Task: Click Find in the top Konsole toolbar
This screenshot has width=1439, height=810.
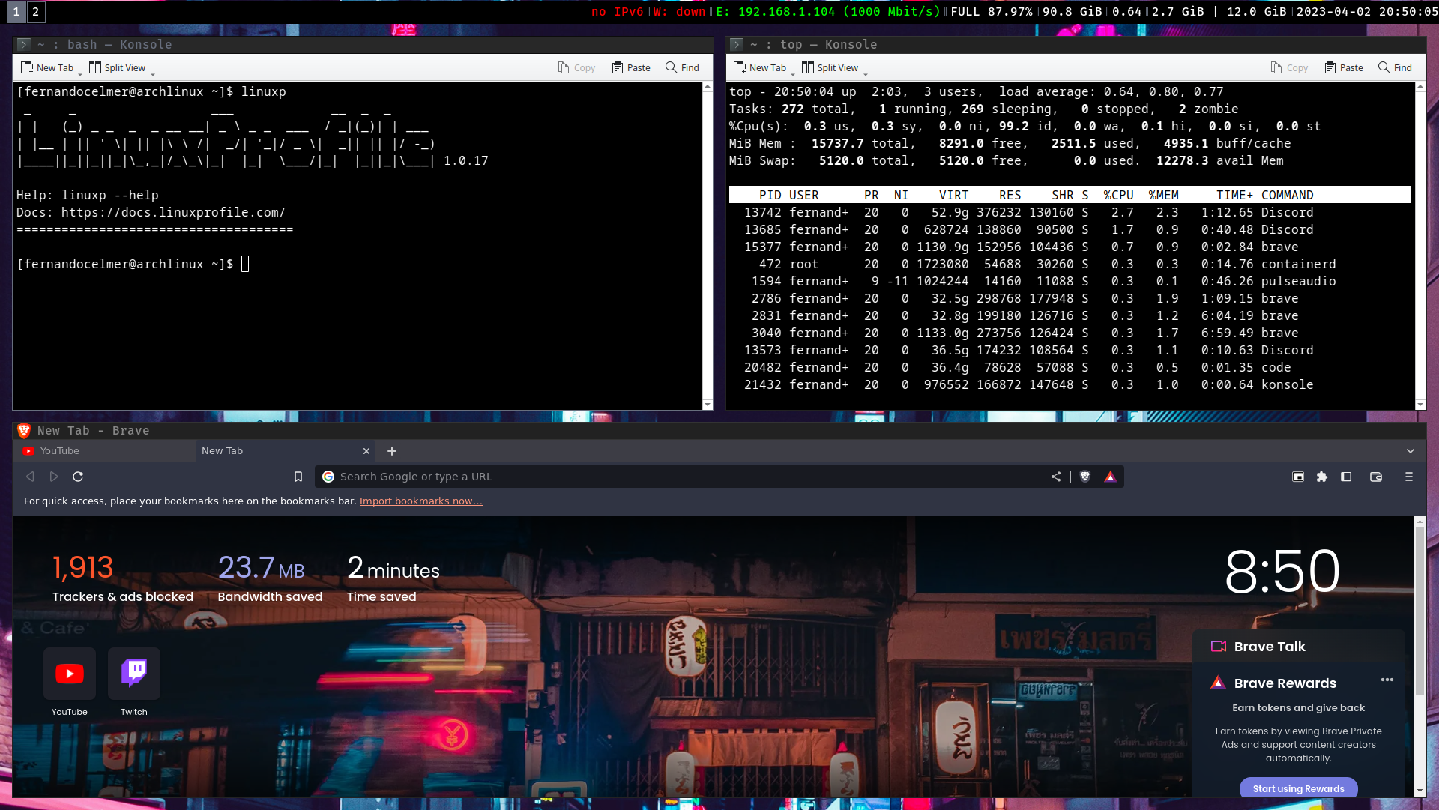Action: 1395,67
